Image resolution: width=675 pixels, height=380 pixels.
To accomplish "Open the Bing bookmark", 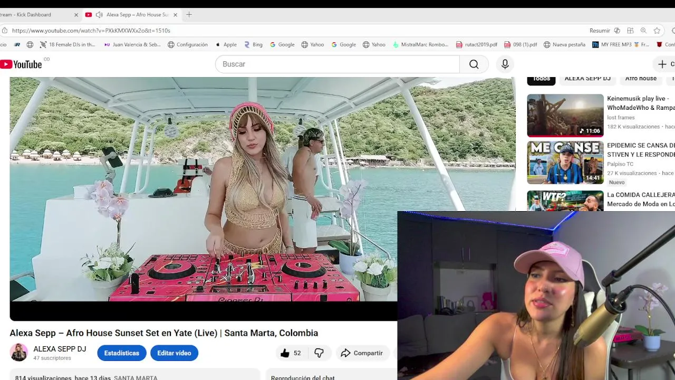I will (253, 45).
